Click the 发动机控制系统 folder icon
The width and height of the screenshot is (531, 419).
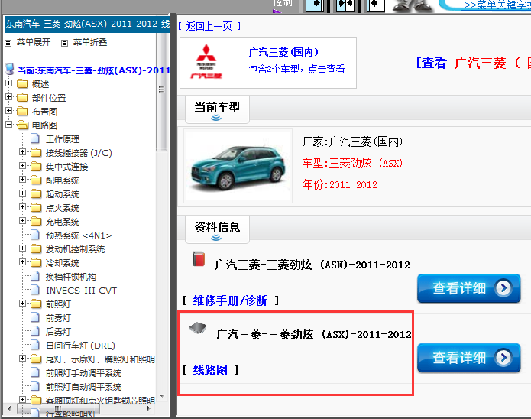click(36, 248)
